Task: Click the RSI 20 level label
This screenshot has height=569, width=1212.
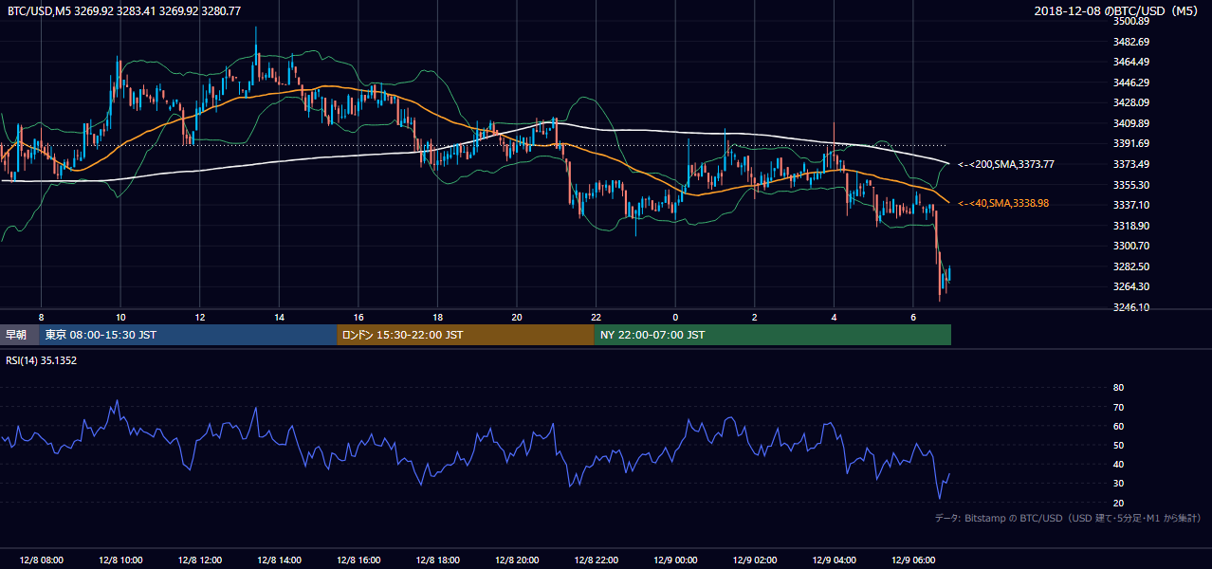Action: [1118, 503]
